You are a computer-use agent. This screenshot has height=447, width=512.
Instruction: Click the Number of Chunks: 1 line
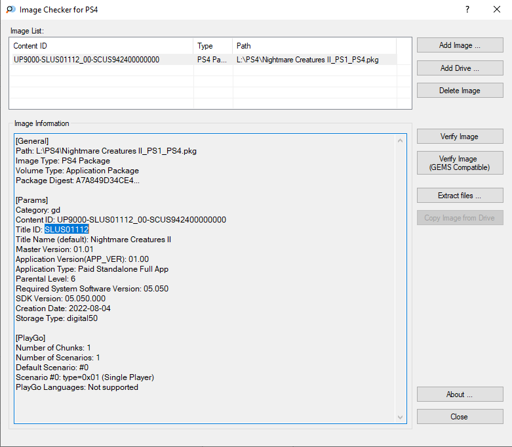coord(53,348)
